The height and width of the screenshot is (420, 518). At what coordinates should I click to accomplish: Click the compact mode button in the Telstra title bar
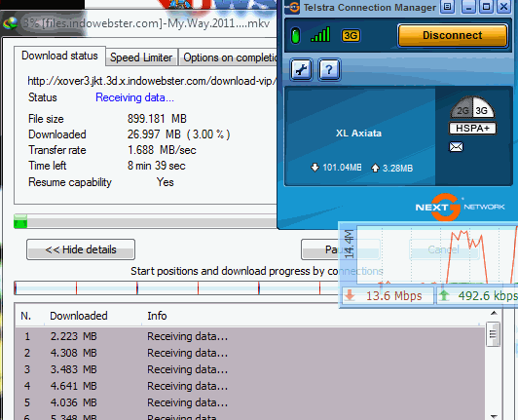click(448, 7)
